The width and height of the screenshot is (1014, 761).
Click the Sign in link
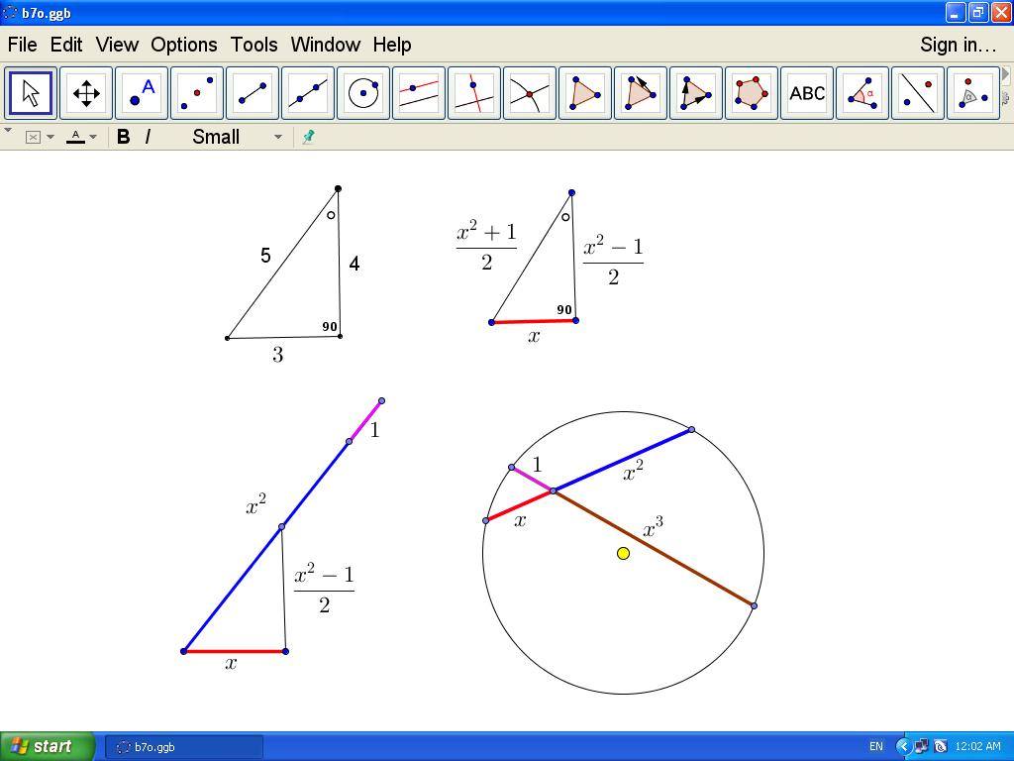[957, 45]
